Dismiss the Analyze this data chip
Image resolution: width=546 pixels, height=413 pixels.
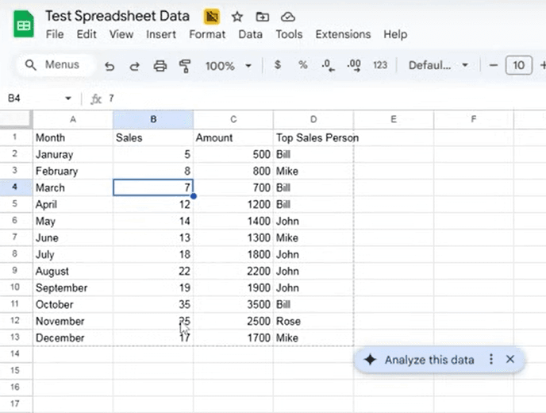click(510, 359)
